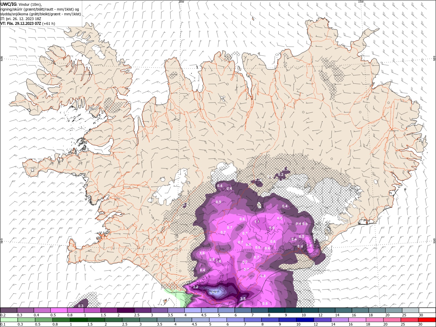Click the '0.2' label in the purple snow legend
Screen dimensions: 436x327
coord(2,315)
